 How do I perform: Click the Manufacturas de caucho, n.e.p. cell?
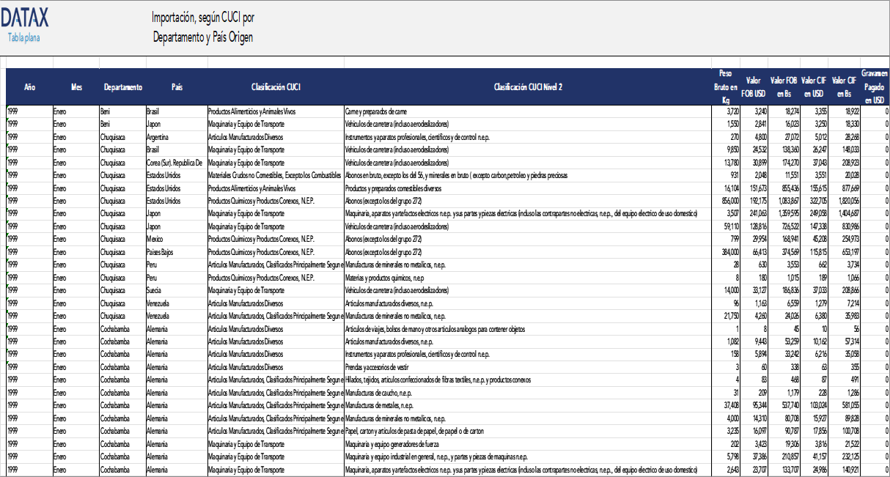[x=380, y=393]
